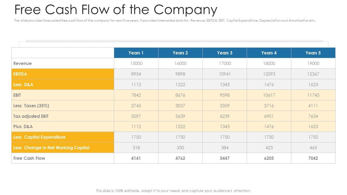Click the Years 2 Free Cash Flow 4762

tap(180, 158)
